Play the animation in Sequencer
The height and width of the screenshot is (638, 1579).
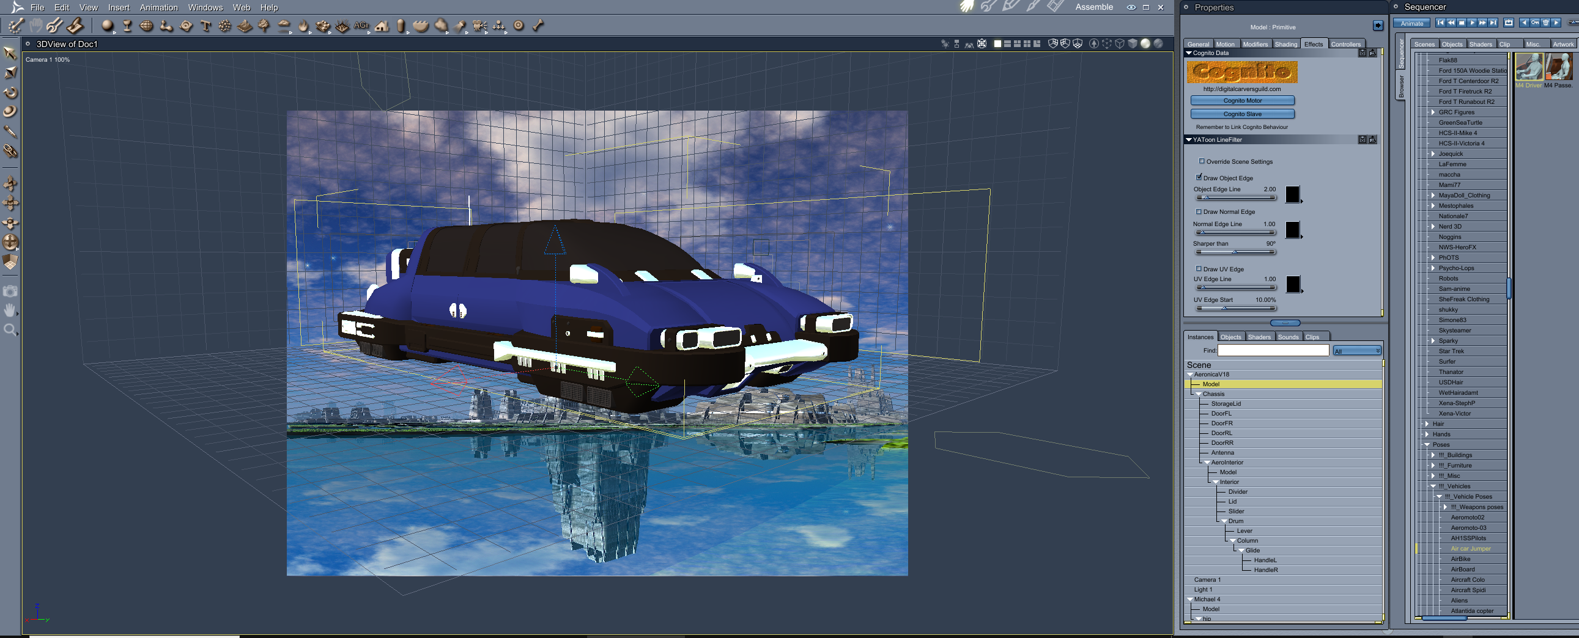point(1473,23)
